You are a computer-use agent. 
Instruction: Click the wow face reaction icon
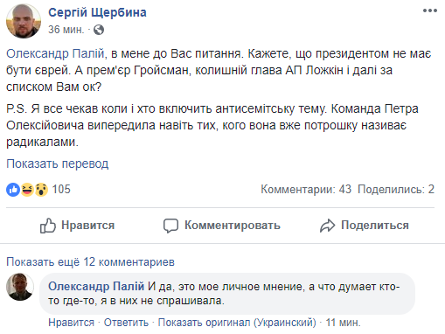41,190
